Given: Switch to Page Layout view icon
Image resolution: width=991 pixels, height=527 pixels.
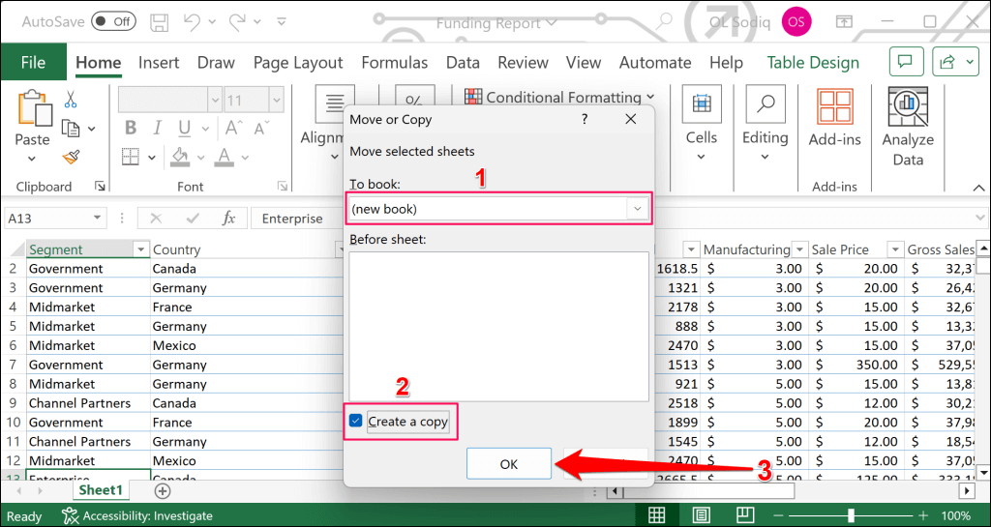Looking at the screenshot, I should [x=702, y=515].
